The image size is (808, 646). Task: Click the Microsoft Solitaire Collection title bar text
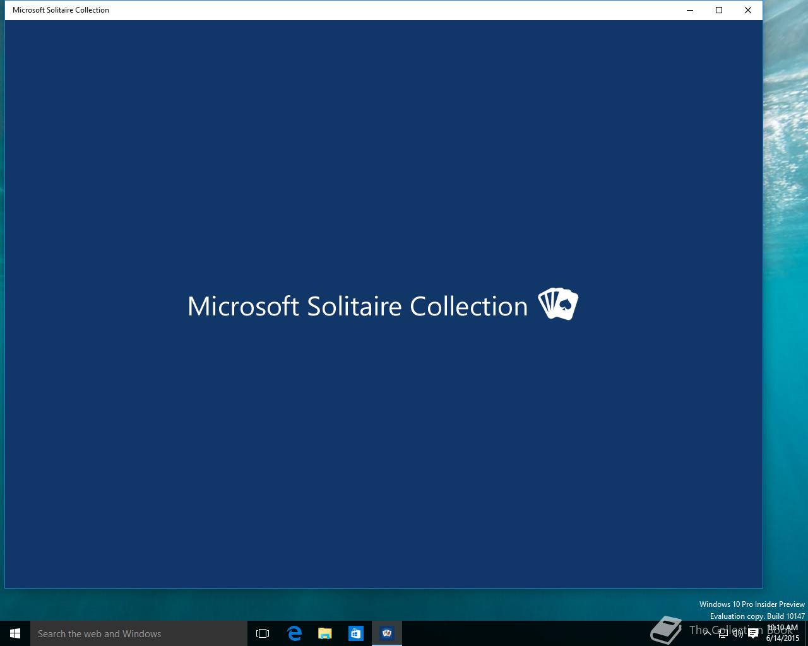click(x=61, y=10)
